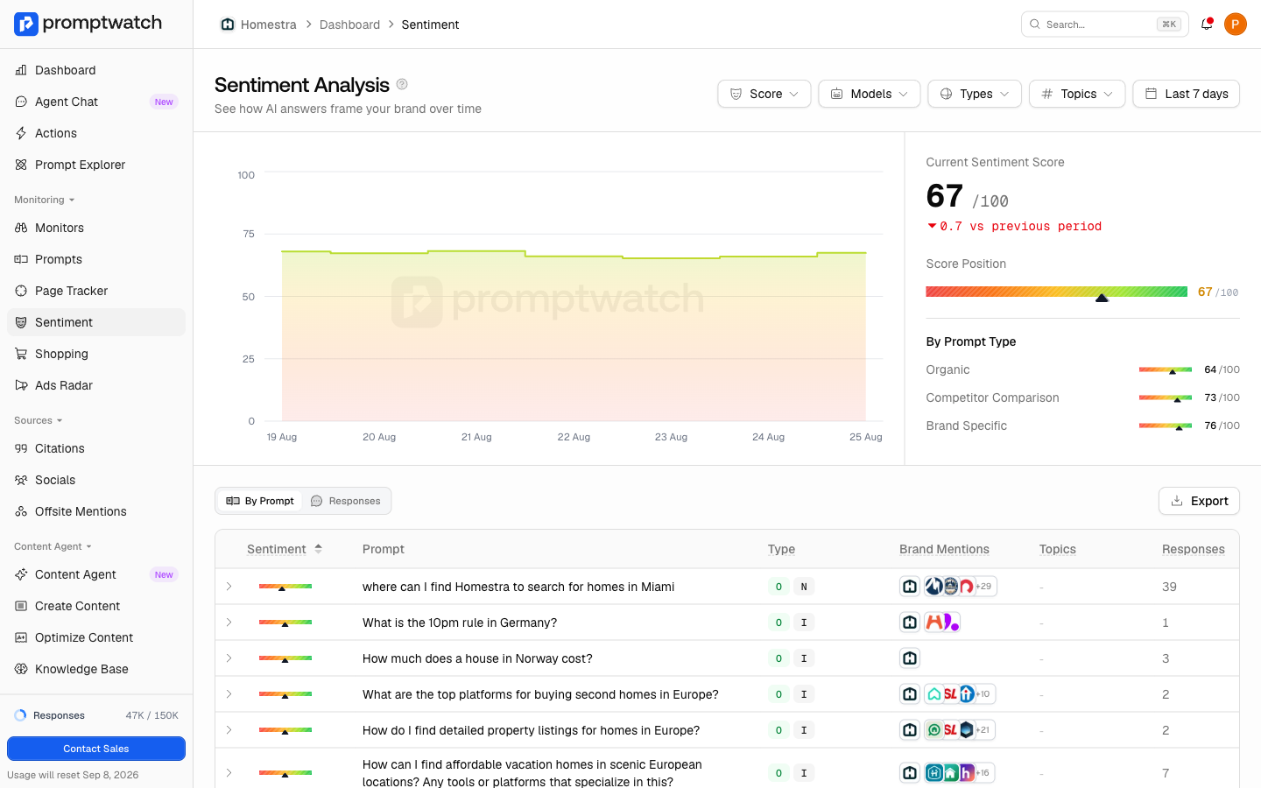Open Dashboard in the sidebar
Screen dimensions: 1261x788
click(x=96, y=70)
